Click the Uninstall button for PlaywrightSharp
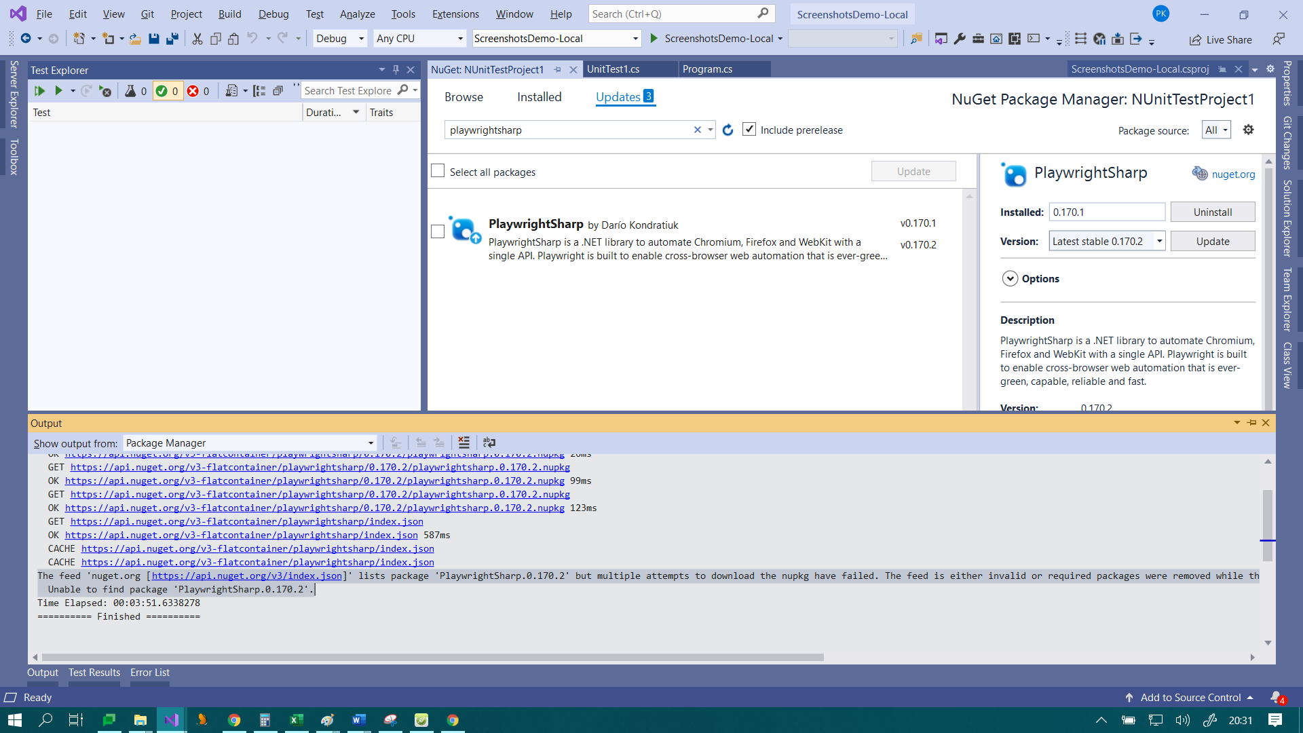 1212,212
